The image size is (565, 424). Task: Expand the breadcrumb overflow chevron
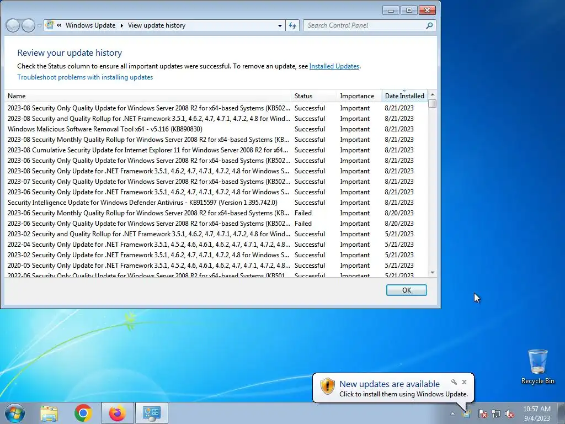point(59,25)
